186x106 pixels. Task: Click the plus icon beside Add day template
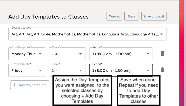point(14,85)
